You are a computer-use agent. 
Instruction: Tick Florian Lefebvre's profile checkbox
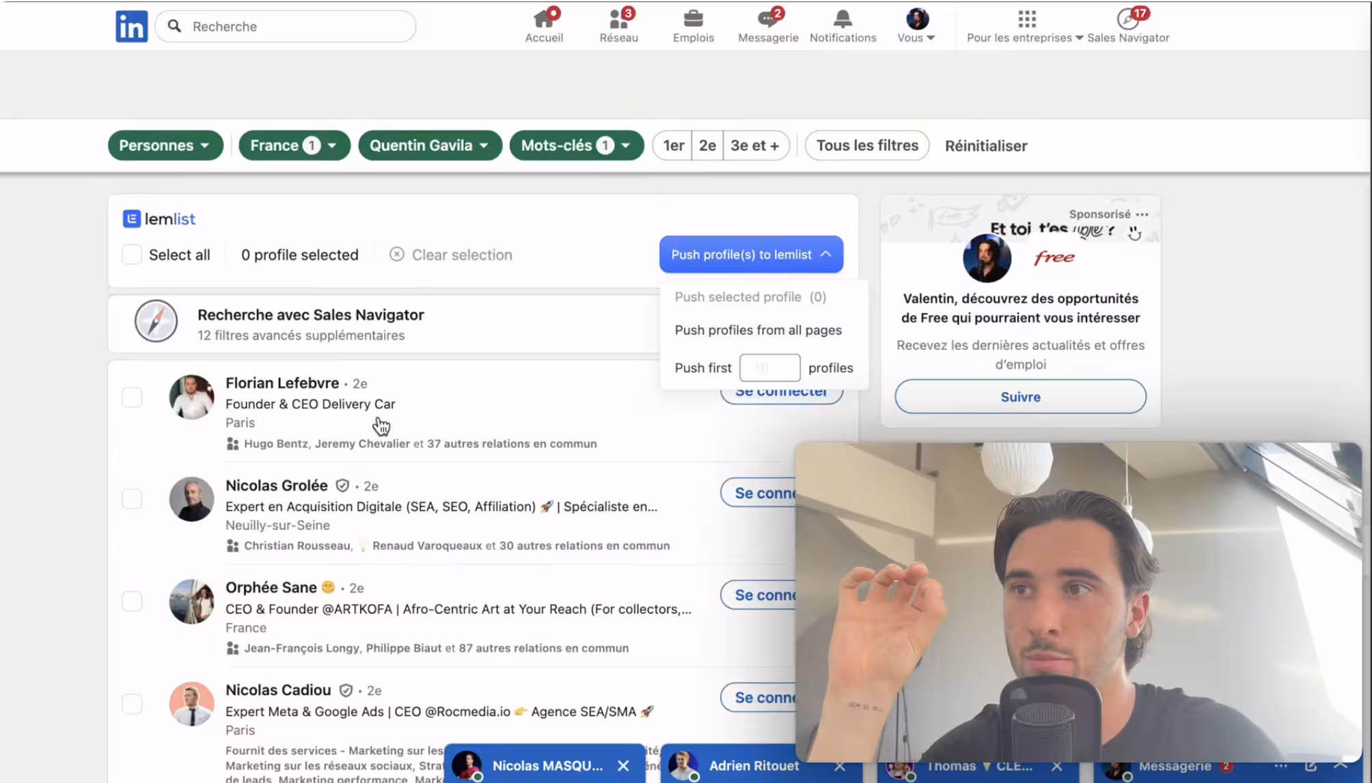click(x=132, y=397)
